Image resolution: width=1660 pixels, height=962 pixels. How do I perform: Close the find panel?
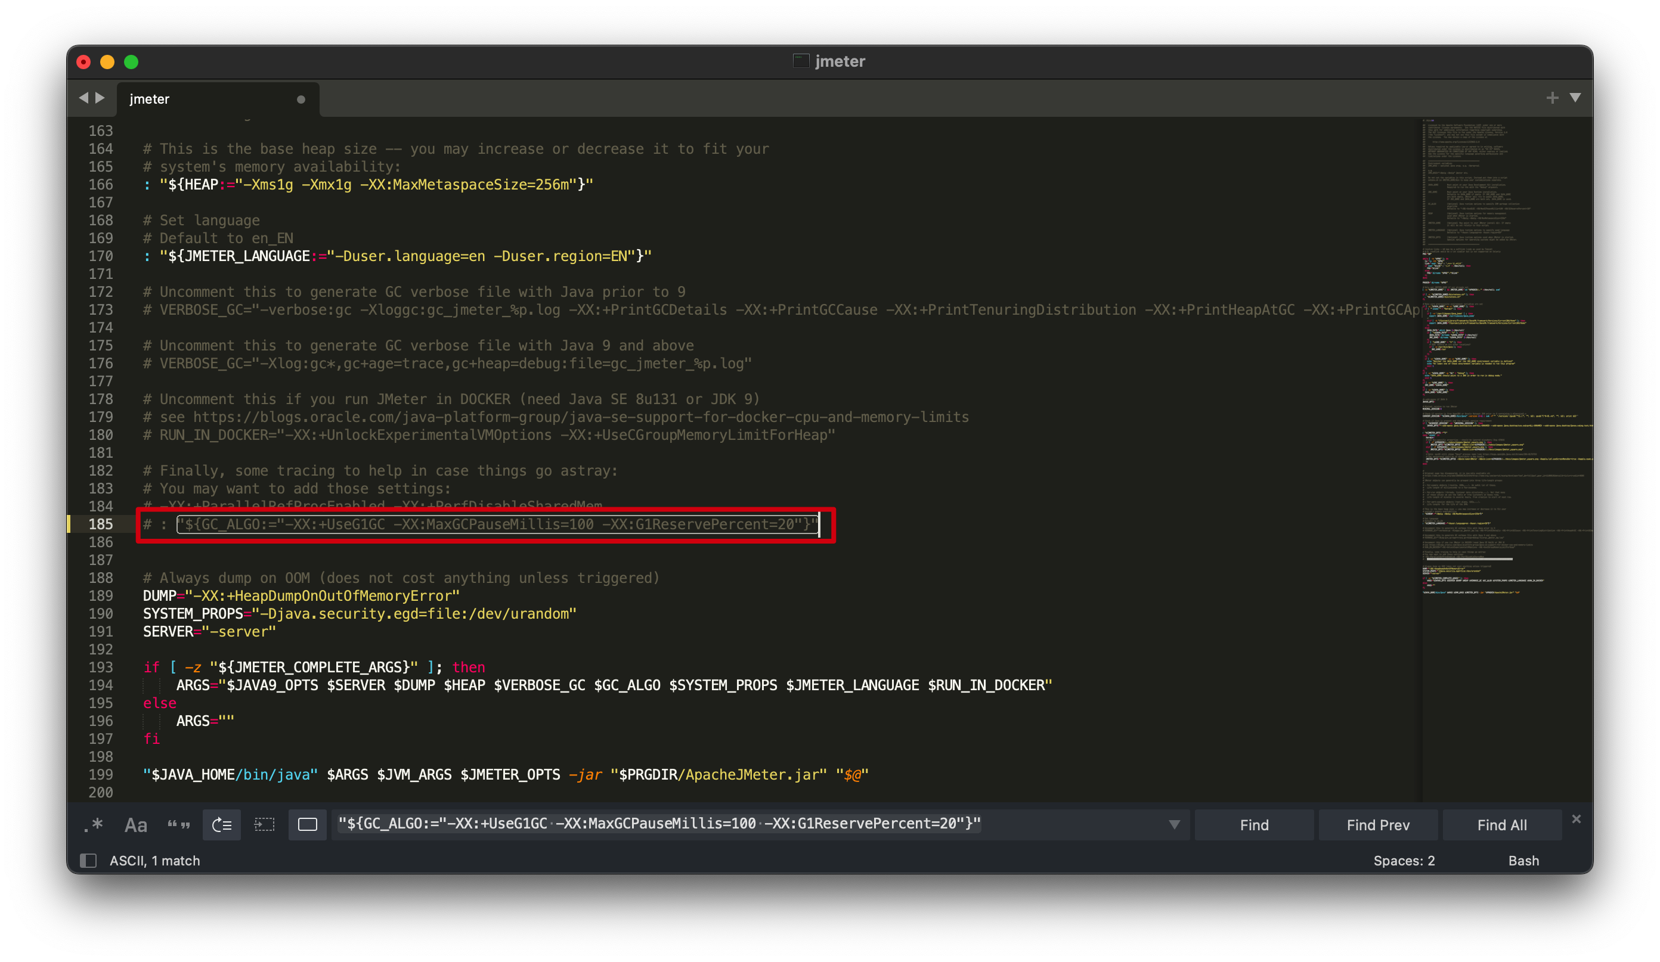tap(1577, 819)
